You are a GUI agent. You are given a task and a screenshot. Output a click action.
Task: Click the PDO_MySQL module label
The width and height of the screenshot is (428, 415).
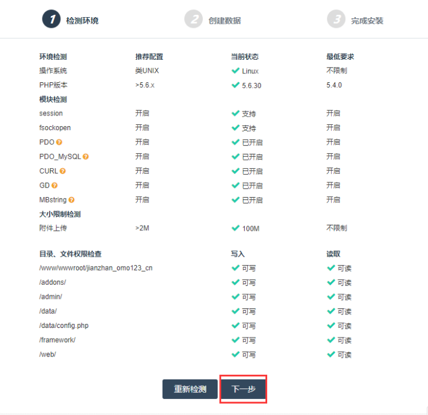[x=60, y=157]
